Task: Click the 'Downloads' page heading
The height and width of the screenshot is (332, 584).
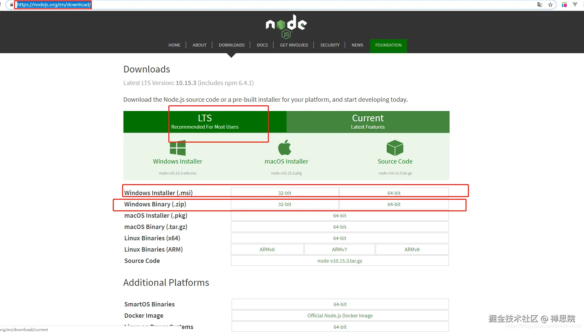Action: 147,69
